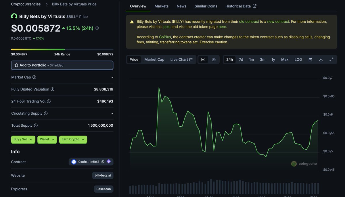The width and height of the screenshot is (345, 197).
Task: Toggle Price chart mode
Action: tap(134, 59)
